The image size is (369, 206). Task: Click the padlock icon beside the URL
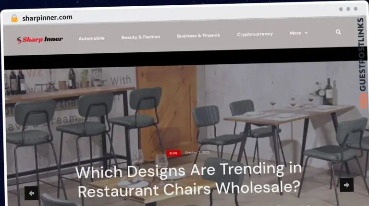pos(14,18)
